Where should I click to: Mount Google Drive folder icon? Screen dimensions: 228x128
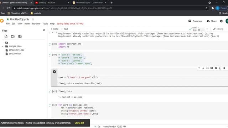pos(20,36)
